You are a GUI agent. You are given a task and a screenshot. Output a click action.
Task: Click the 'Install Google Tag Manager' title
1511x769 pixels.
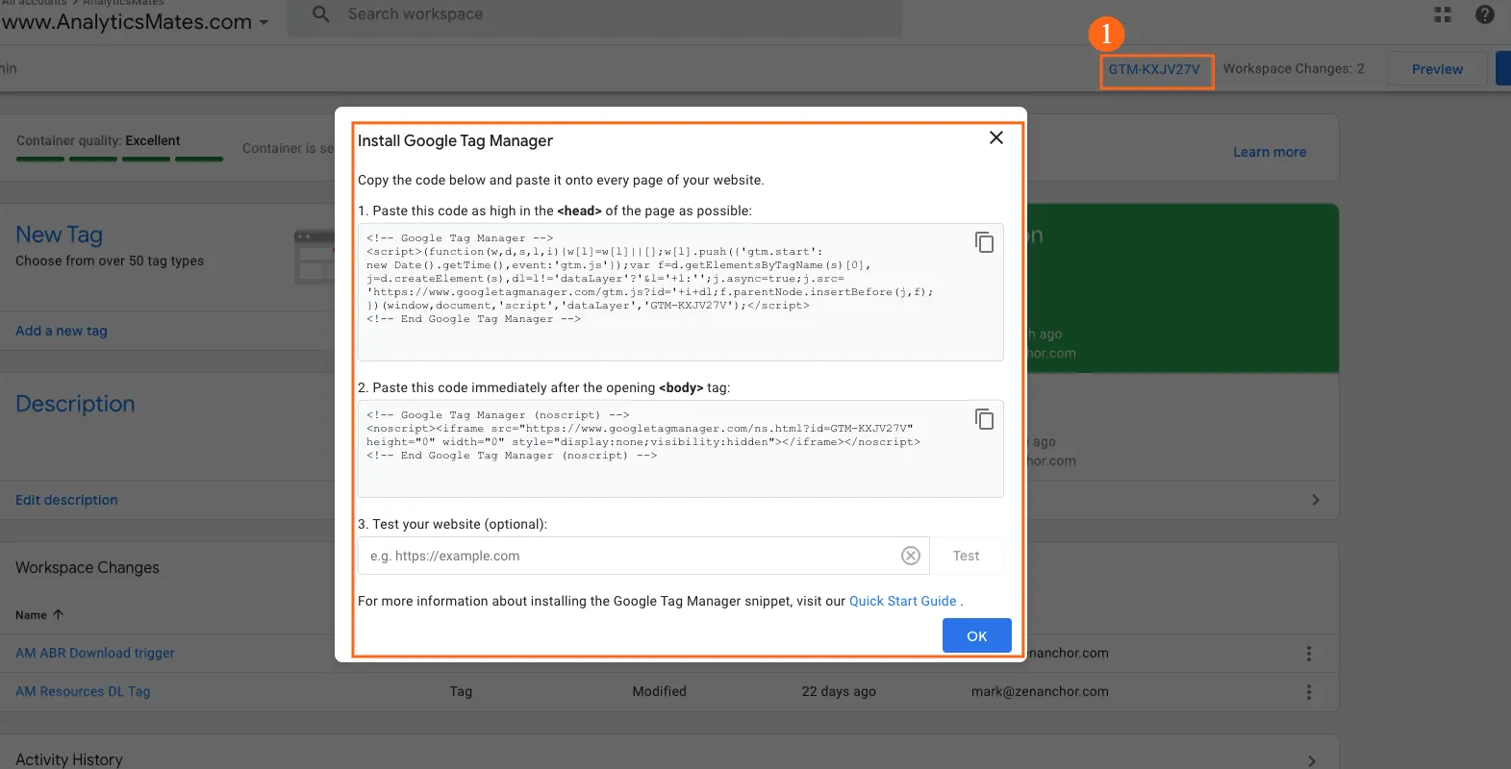click(455, 140)
